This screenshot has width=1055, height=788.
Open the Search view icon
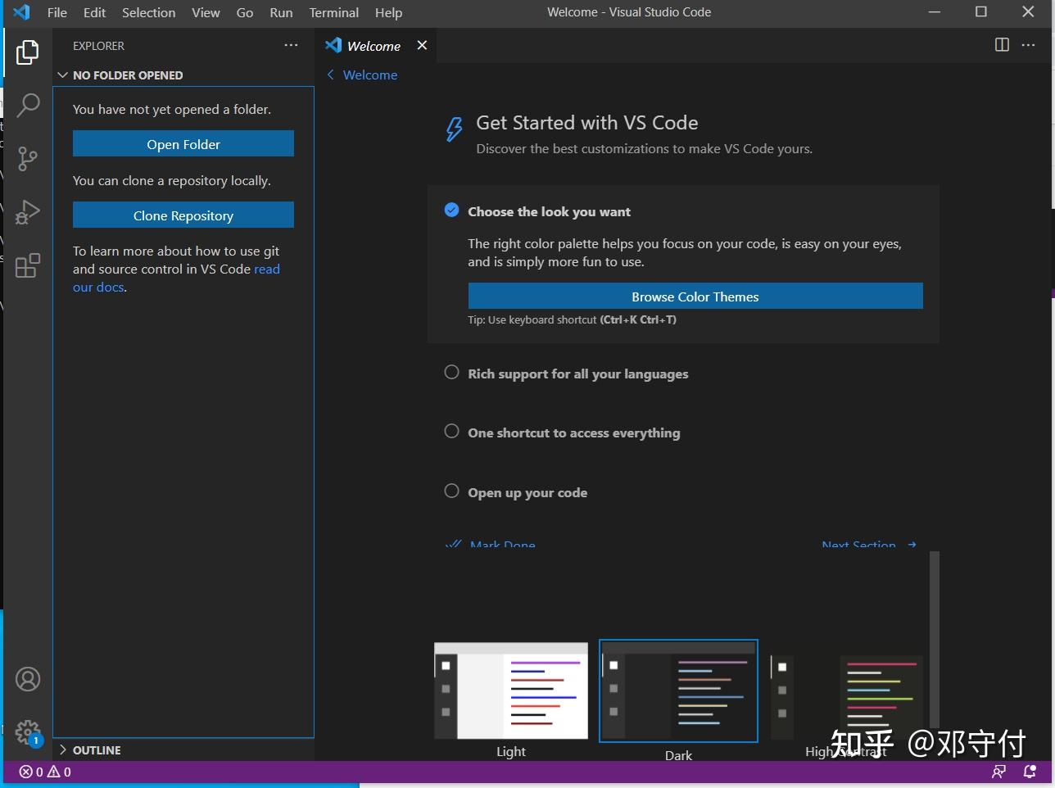click(29, 105)
